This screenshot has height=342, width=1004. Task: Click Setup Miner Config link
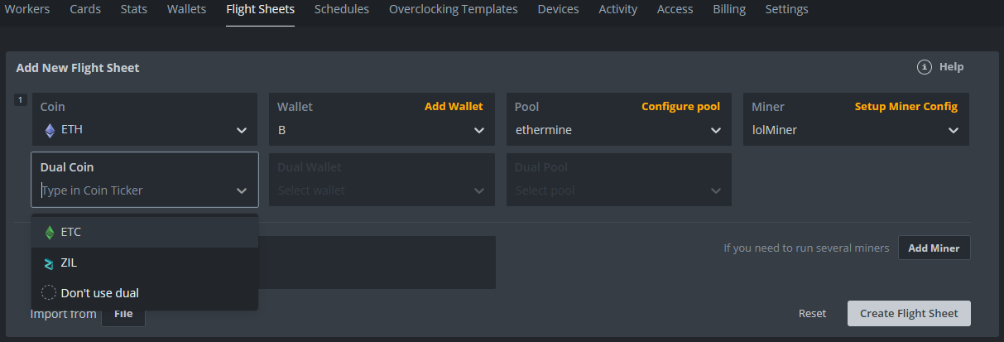906,107
